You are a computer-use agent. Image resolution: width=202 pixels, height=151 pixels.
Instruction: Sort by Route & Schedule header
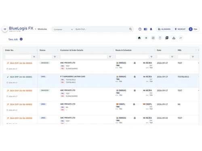123,50
